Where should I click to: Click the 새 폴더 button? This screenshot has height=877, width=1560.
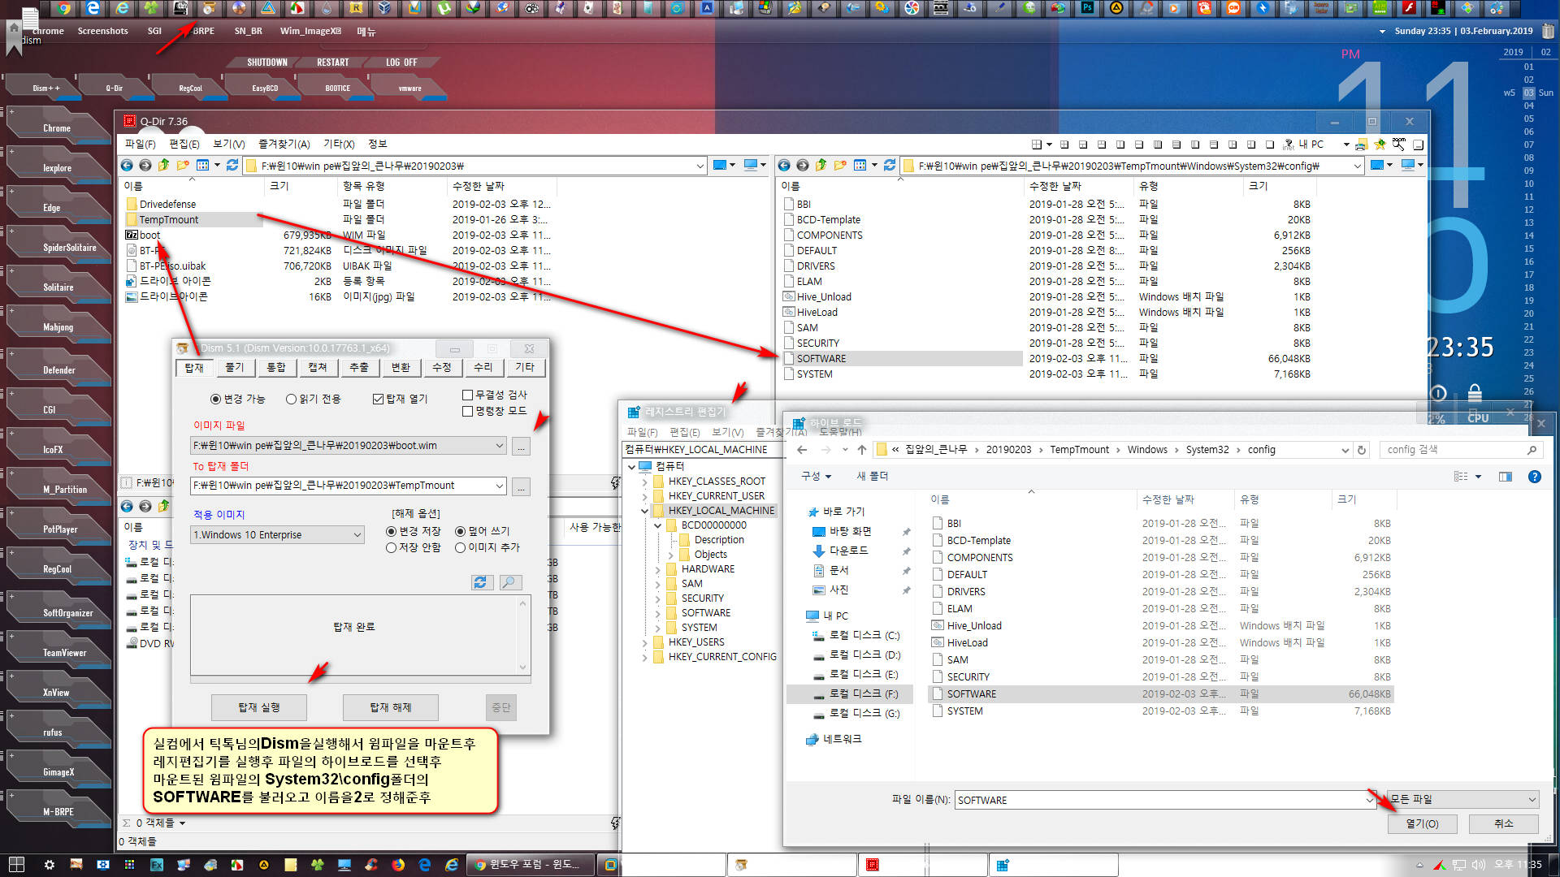coord(873,477)
